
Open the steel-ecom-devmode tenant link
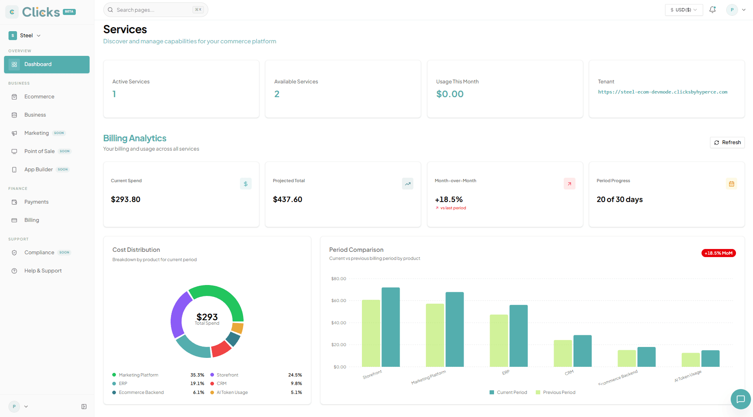(663, 92)
